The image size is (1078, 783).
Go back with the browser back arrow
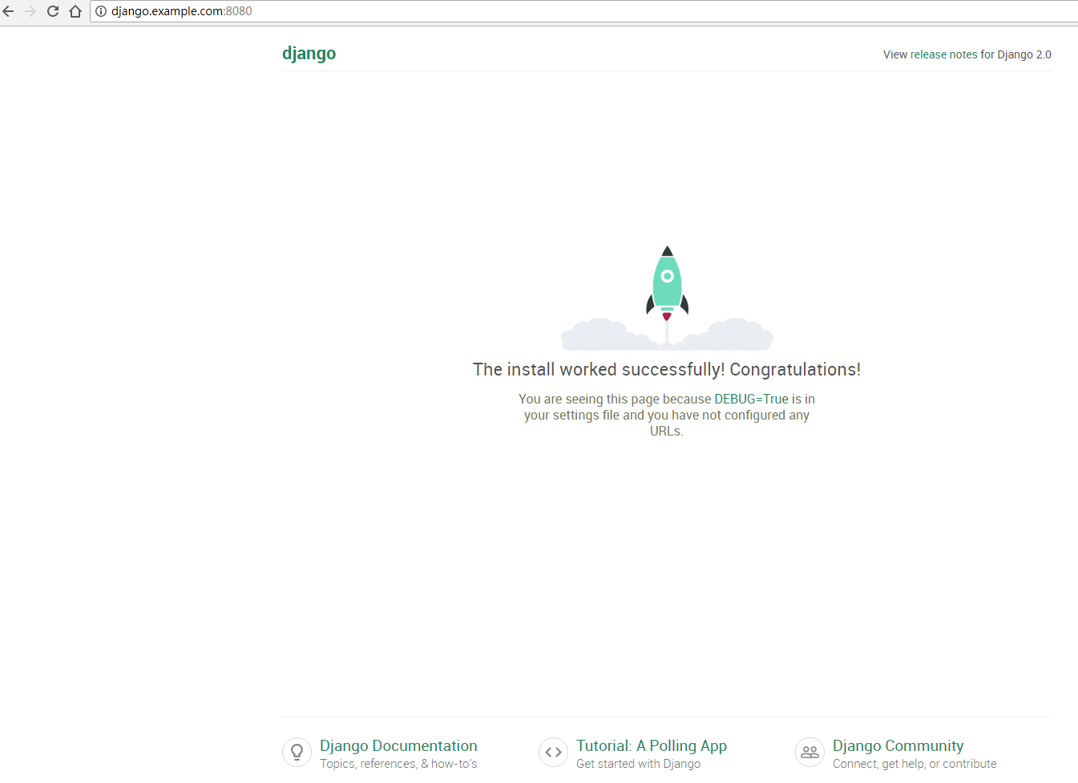[8, 11]
